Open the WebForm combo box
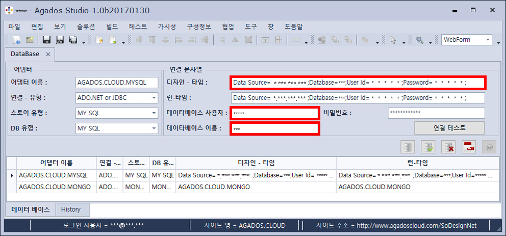This screenshot has height=236, width=506. (467, 40)
